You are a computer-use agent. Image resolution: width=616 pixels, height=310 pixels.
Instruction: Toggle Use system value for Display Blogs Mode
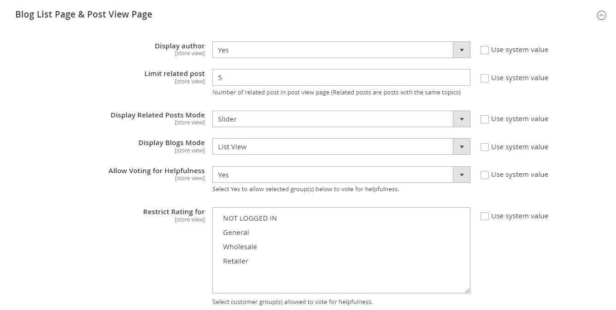pos(485,147)
